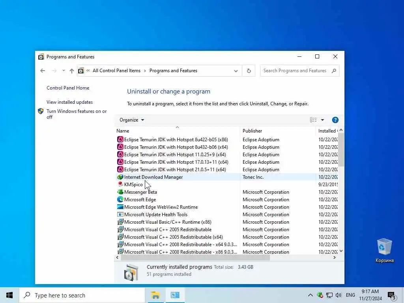This screenshot has height=303, width=404.
Task: Select Visual C++ 2008 Redistributable x86 row
Action: tap(227, 252)
